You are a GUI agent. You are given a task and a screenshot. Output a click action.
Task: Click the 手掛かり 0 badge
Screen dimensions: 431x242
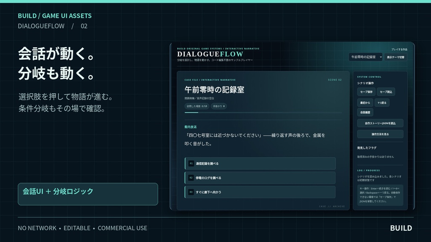[x=219, y=106]
